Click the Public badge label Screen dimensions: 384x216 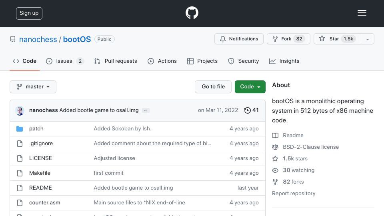104,39
